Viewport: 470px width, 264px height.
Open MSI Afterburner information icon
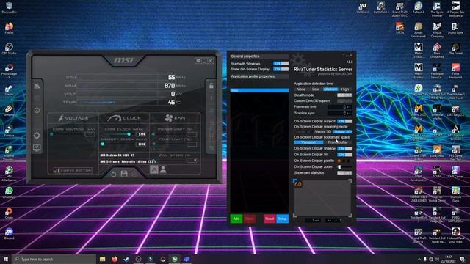[37, 111]
